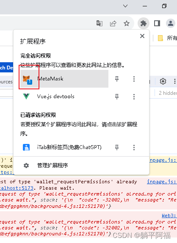Open more options for MetaMask
Viewport: 177px width, 243px height.
pyautogui.click(x=134, y=79)
